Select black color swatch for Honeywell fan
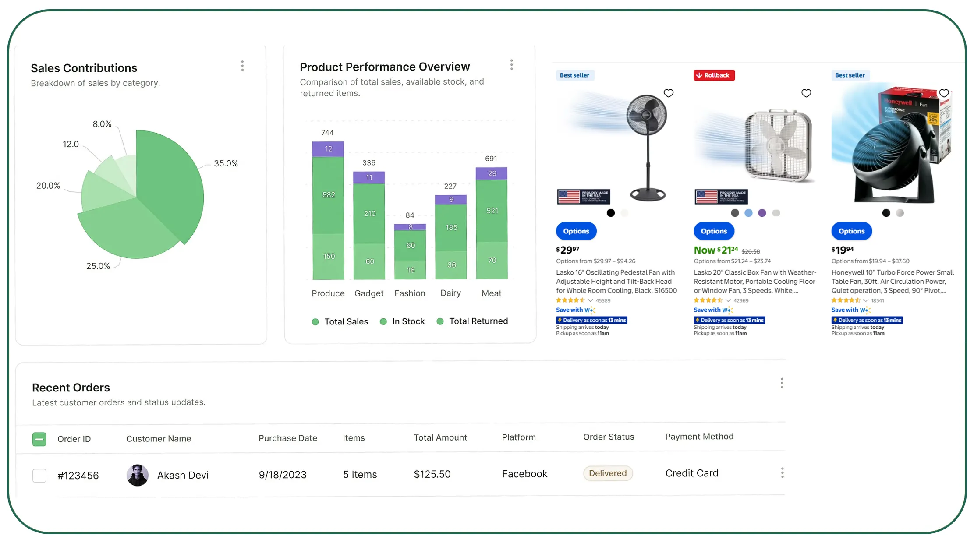The width and height of the screenshot is (974, 543). pos(886,213)
